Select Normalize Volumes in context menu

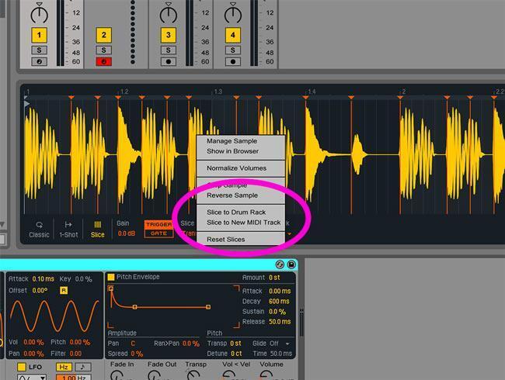[236, 168]
